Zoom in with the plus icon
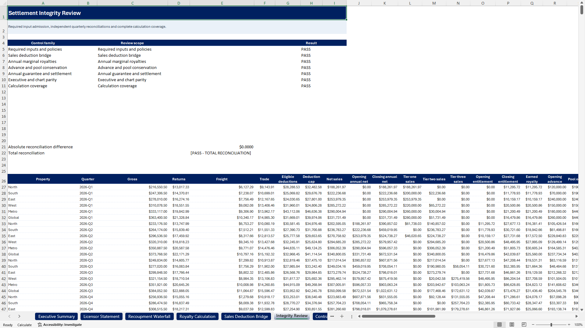The height and width of the screenshot is (328, 585). tap(569, 325)
